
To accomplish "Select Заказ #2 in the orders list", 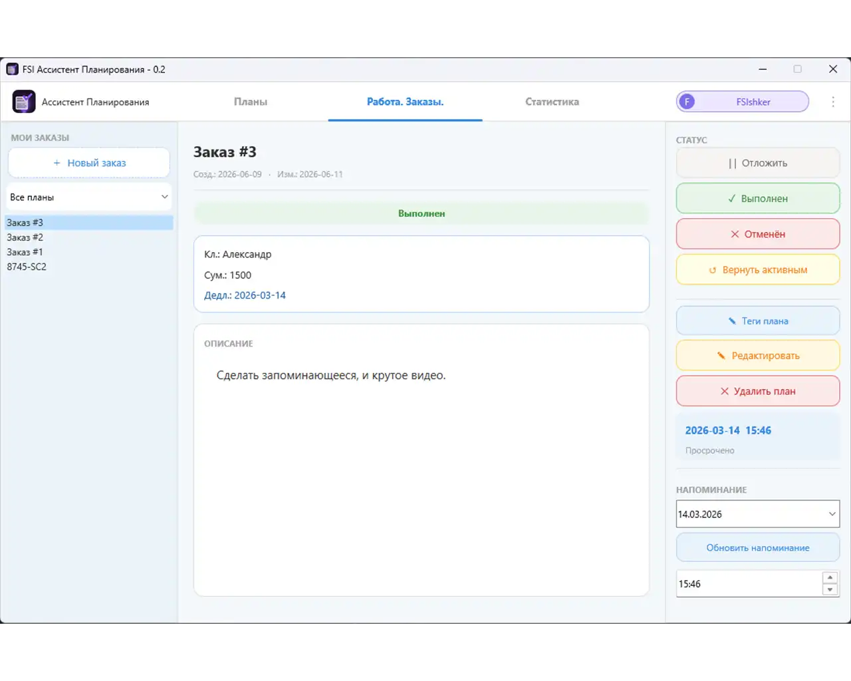I will click(89, 237).
